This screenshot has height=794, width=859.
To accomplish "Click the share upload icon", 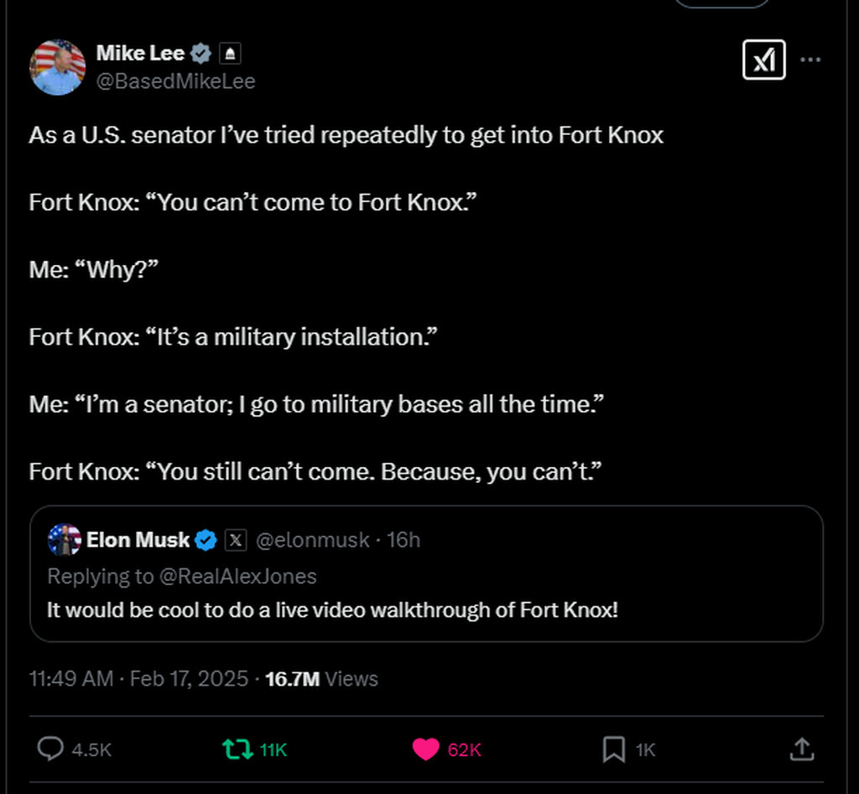I will pyautogui.click(x=801, y=749).
